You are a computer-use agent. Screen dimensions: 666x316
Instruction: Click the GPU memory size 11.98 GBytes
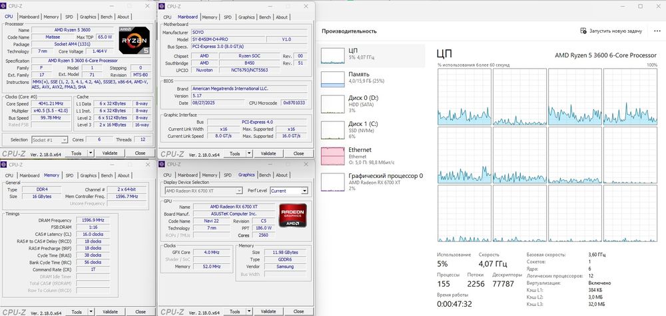(x=284, y=252)
